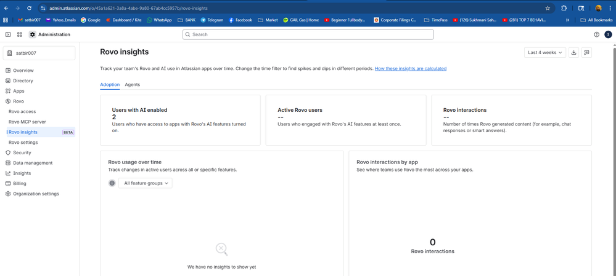Open the Yahoo_Emails bookmark
This screenshot has height=276, width=616.
(60, 20)
